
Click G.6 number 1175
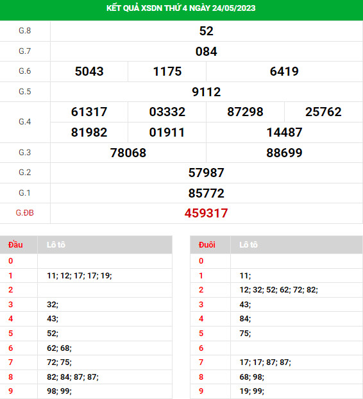tap(167, 71)
